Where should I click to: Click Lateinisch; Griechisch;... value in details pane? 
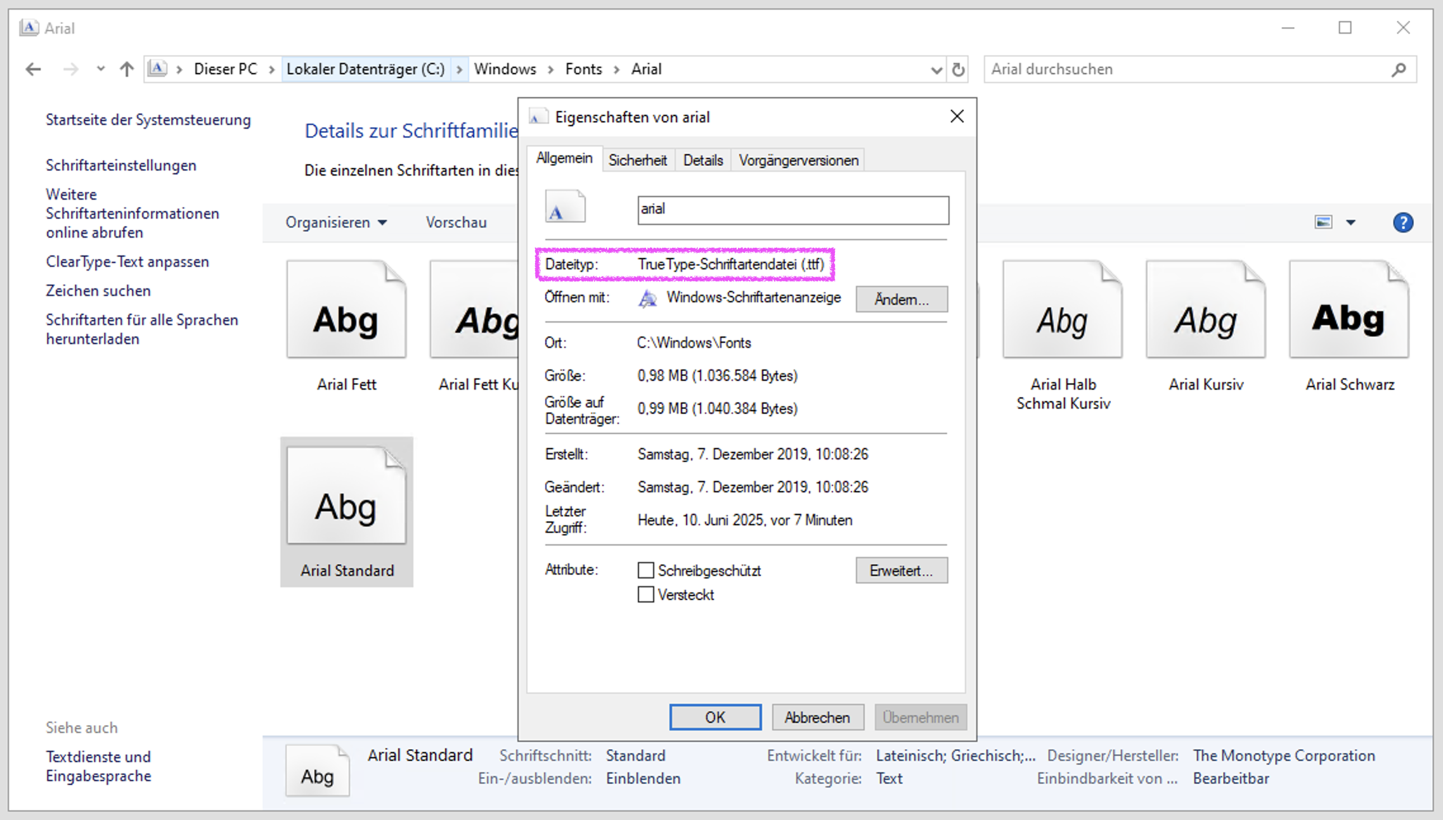pos(955,755)
